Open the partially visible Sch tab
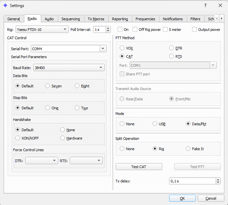The image size is (228, 205). coord(209,19)
